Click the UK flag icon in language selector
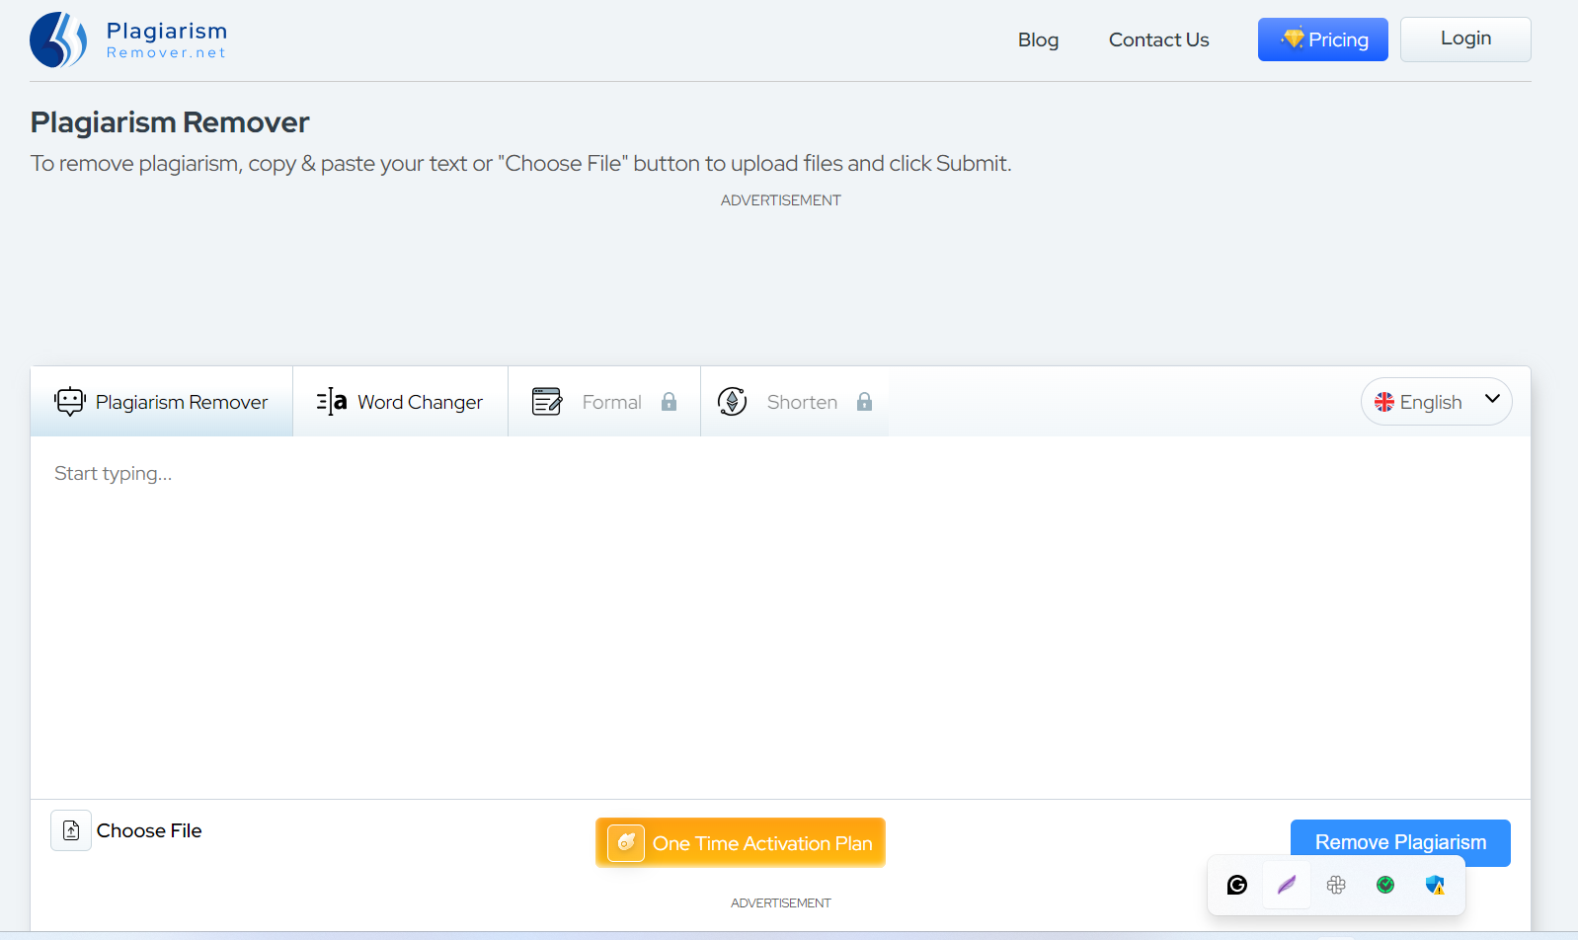The image size is (1578, 940). point(1384,402)
